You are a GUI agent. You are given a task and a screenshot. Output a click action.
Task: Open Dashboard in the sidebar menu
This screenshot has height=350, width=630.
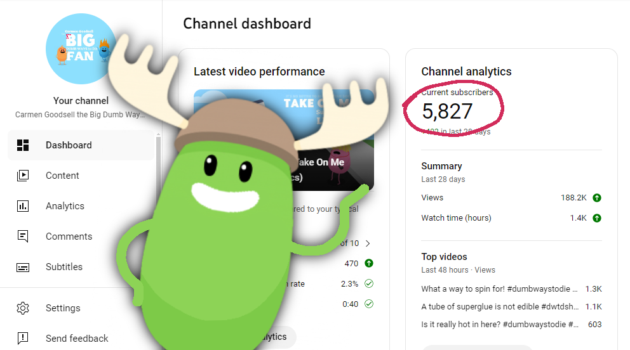pos(81,145)
